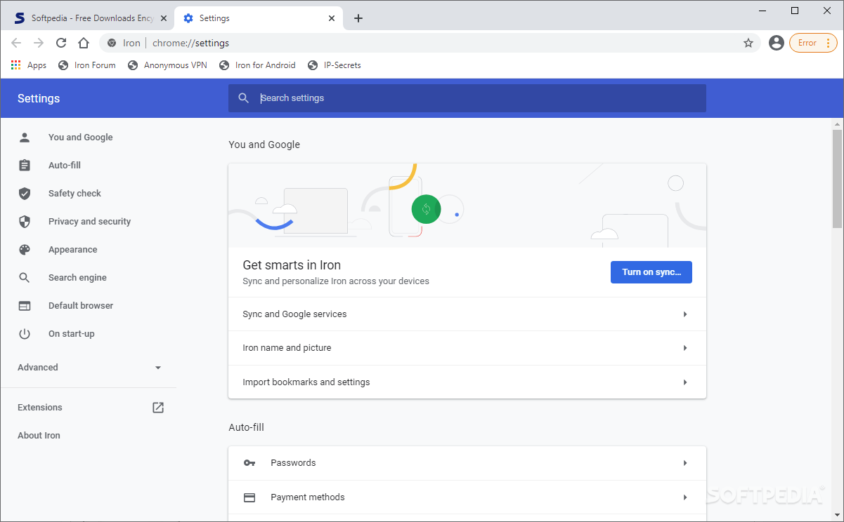Image resolution: width=844 pixels, height=522 pixels.
Task: Select Privacy and security in sidebar
Action: click(88, 222)
